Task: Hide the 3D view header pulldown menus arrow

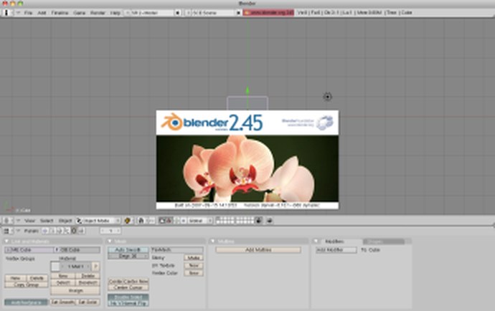Action: pyautogui.click(x=18, y=221)
